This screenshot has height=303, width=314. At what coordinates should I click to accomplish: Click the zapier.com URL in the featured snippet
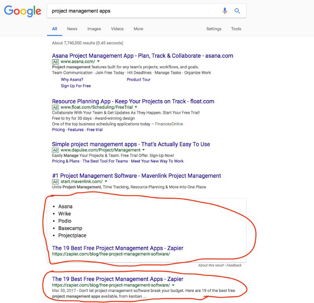(111, 254)
